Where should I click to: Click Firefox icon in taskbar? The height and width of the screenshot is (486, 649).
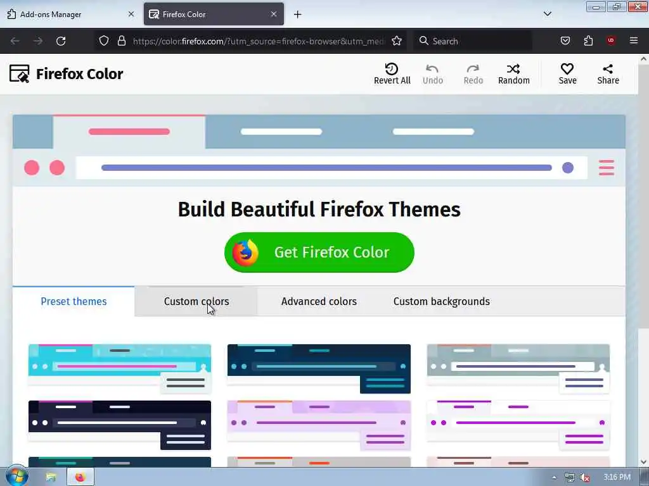click(x=80, y=477)
